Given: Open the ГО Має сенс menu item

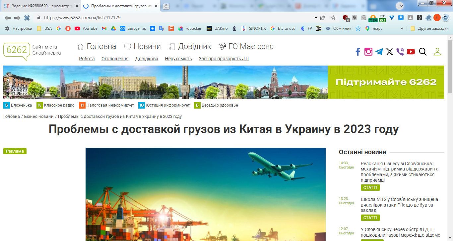Looking at the screenshot, I should [246, 47].
